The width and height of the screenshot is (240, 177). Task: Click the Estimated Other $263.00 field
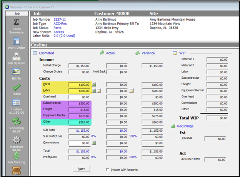80,122
